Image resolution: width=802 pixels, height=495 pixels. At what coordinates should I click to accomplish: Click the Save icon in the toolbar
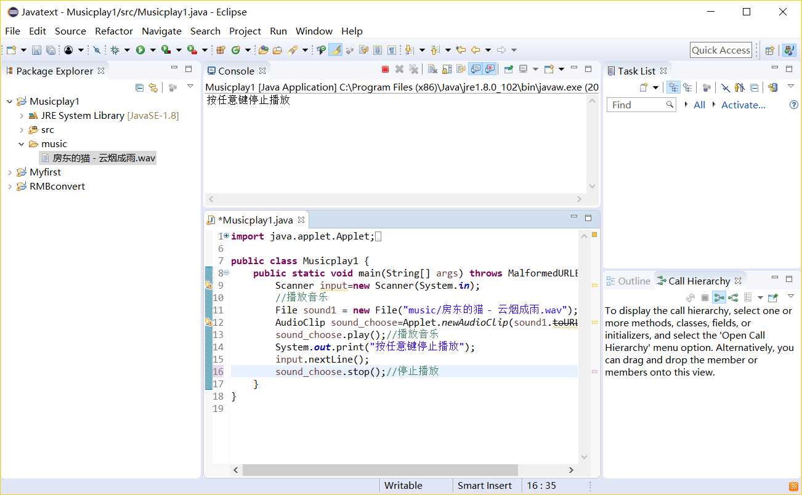pyautogui.click(x=36, y=50)
